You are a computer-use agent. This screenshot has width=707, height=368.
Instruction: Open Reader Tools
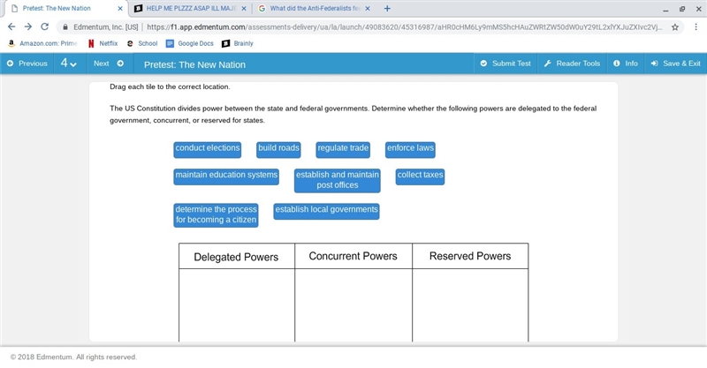coord(572,64)
